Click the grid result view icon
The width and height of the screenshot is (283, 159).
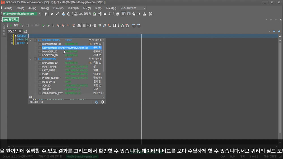(x=84, y=26)
